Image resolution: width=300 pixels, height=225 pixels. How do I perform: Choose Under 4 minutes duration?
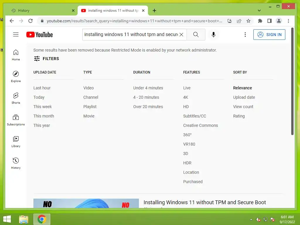coord(148,88)
